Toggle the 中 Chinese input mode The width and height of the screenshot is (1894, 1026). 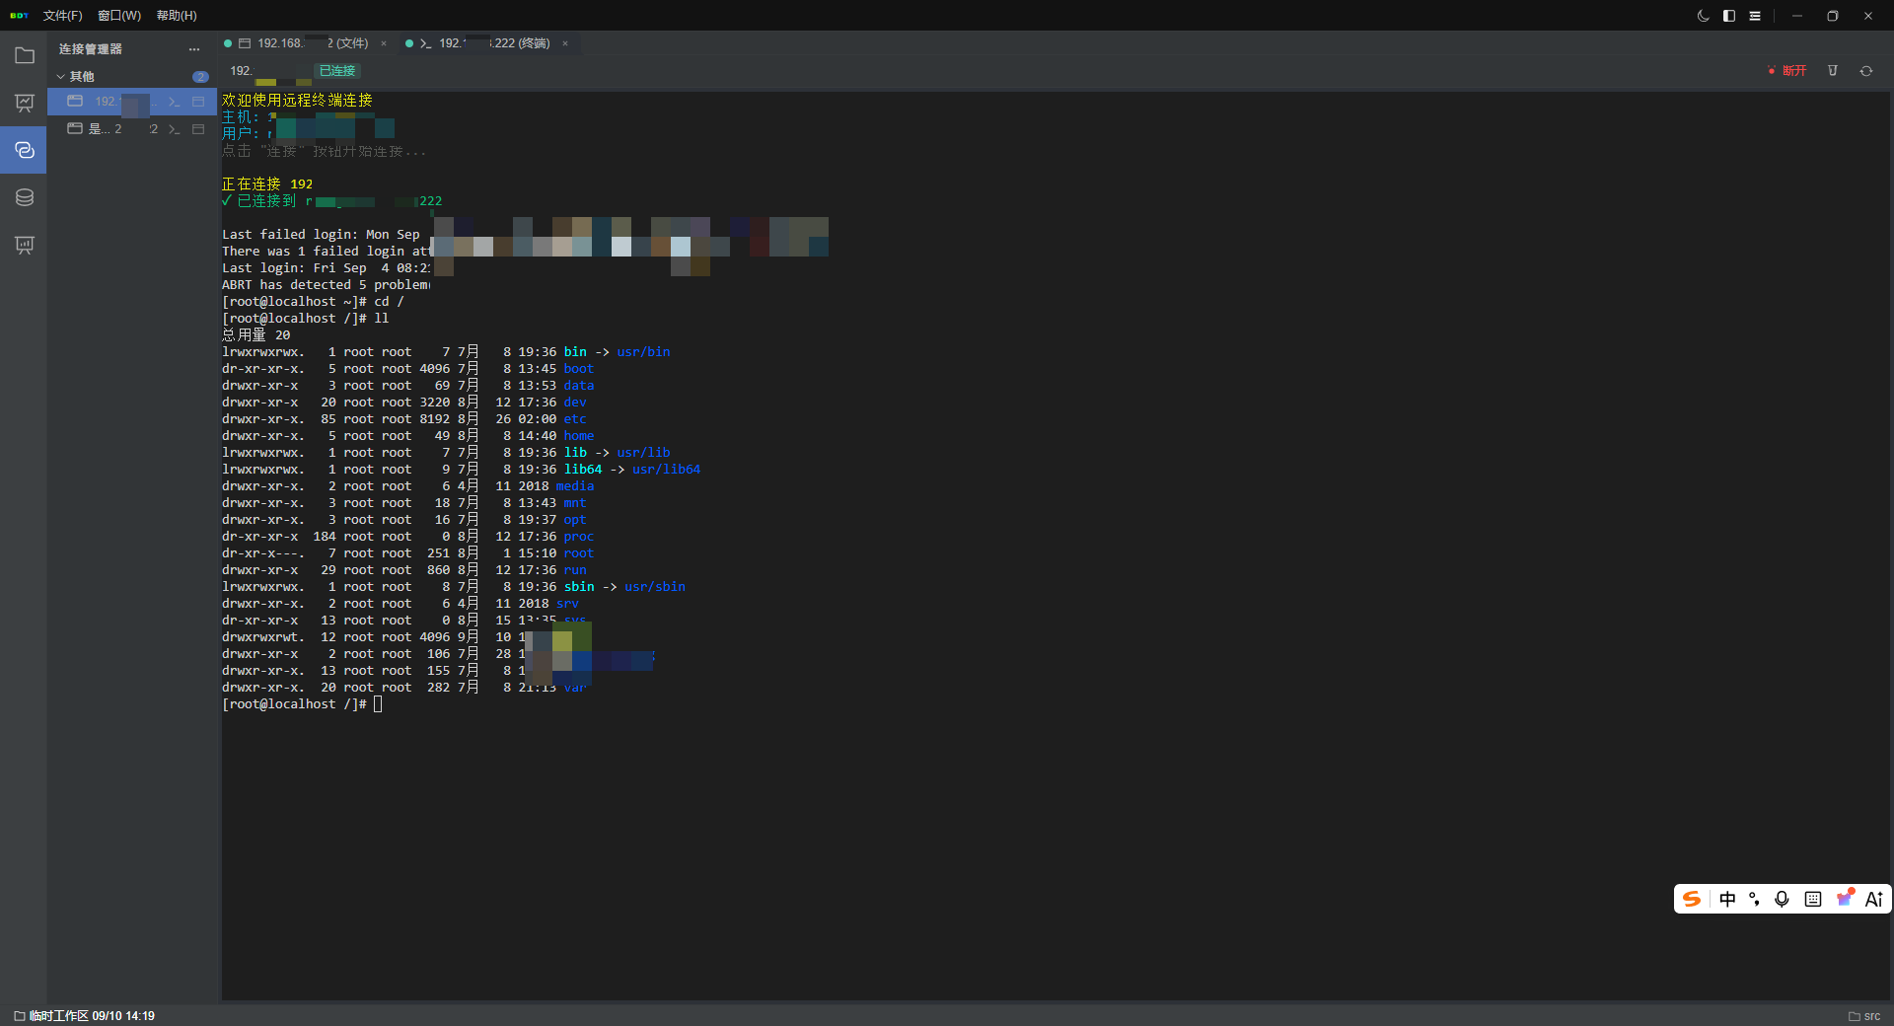tap(1727, 899)
